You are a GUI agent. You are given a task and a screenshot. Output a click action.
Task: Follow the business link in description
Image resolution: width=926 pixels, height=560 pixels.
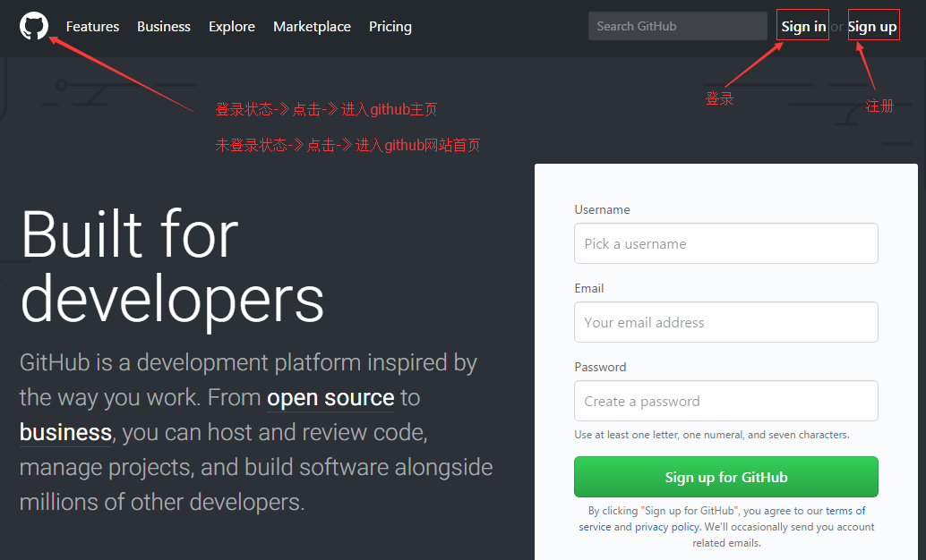tap(65, 433)
